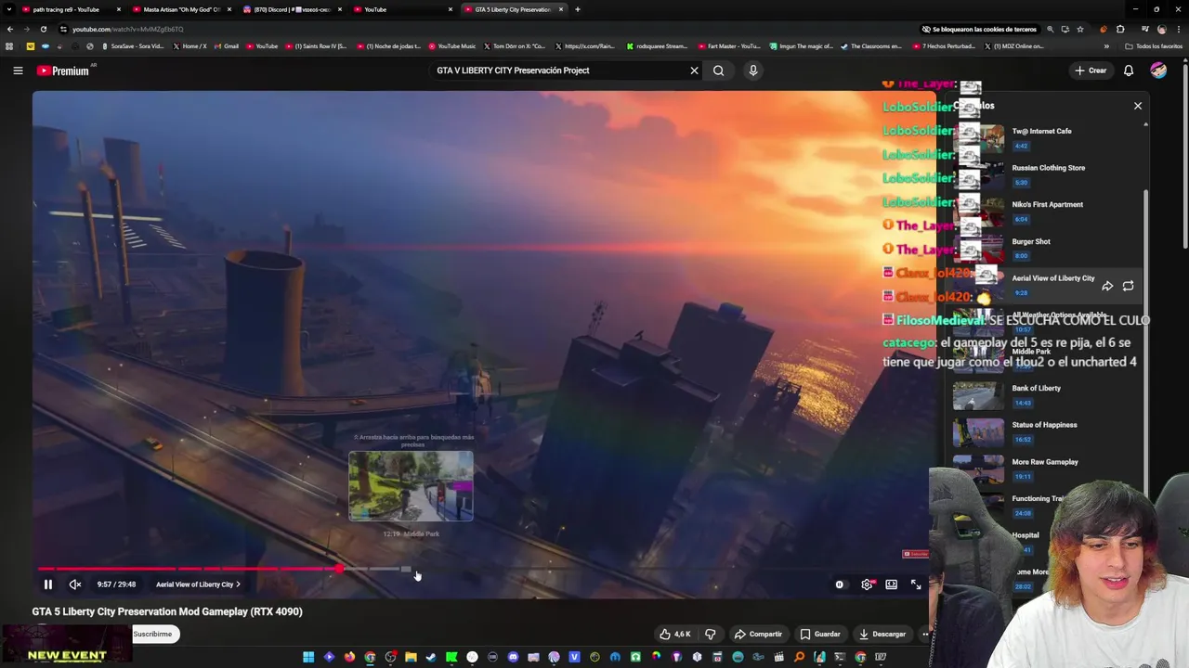The height and width of the screenshot is (668, 1189).
Task: Expand the Aerial View of Liberty City chapter label
Action: coord(198,584)
